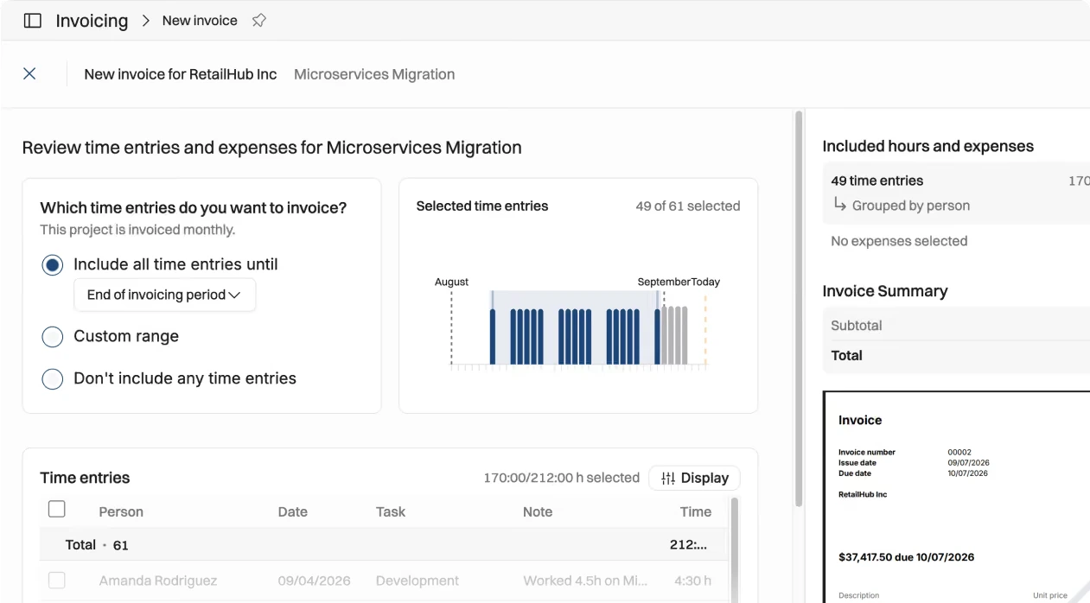Click the Task column header
This screenshot has width=1090, height=603.
point(391,511)
